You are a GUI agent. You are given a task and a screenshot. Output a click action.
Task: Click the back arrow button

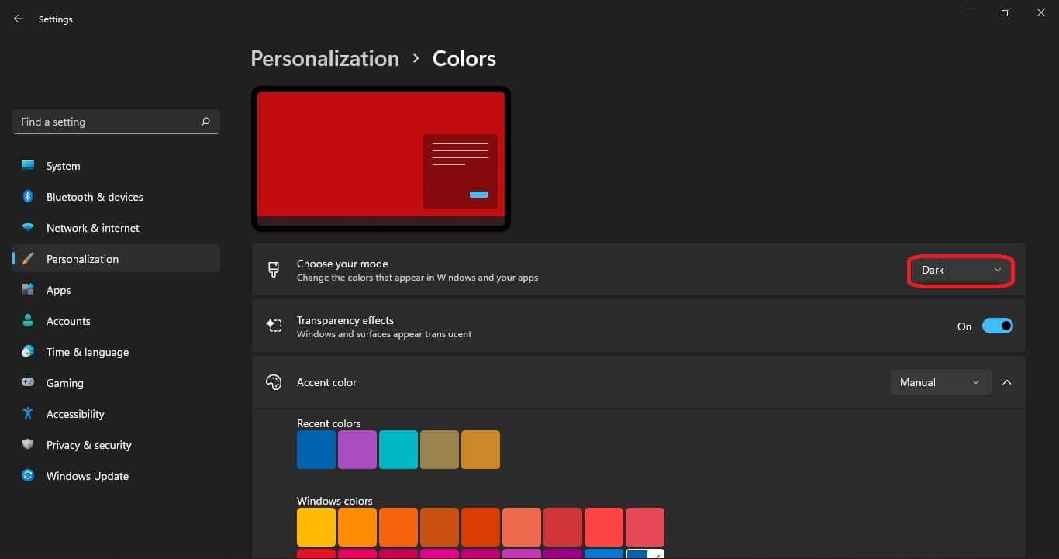click(x=19, y=19)
